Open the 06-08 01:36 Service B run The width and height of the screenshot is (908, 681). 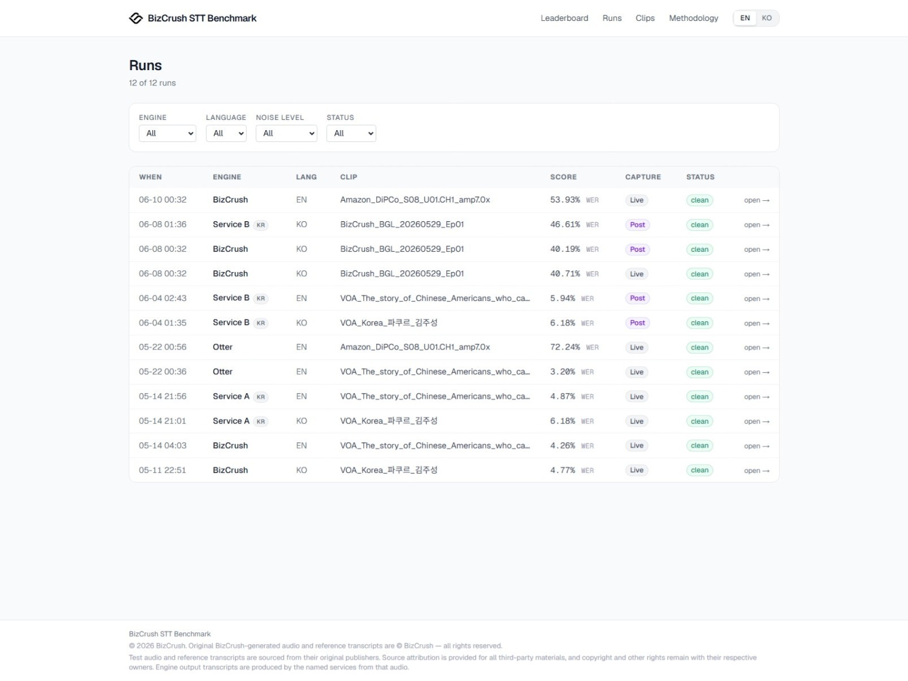pos(756,225)
